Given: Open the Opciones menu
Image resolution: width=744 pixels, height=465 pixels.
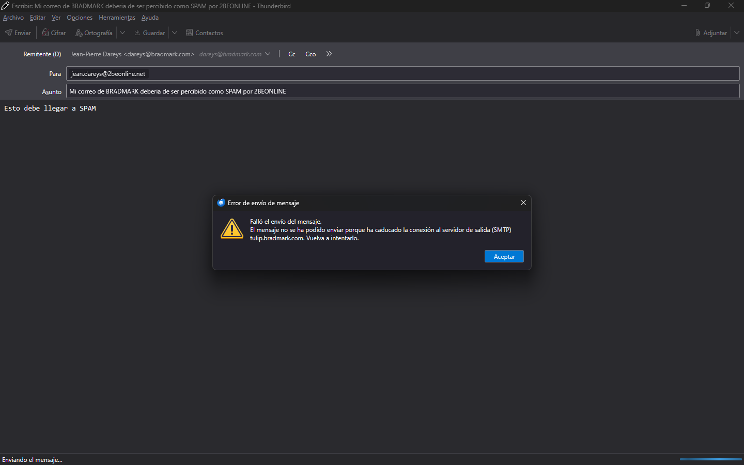Looking at the screenshot, I should (x=80, y=18).
